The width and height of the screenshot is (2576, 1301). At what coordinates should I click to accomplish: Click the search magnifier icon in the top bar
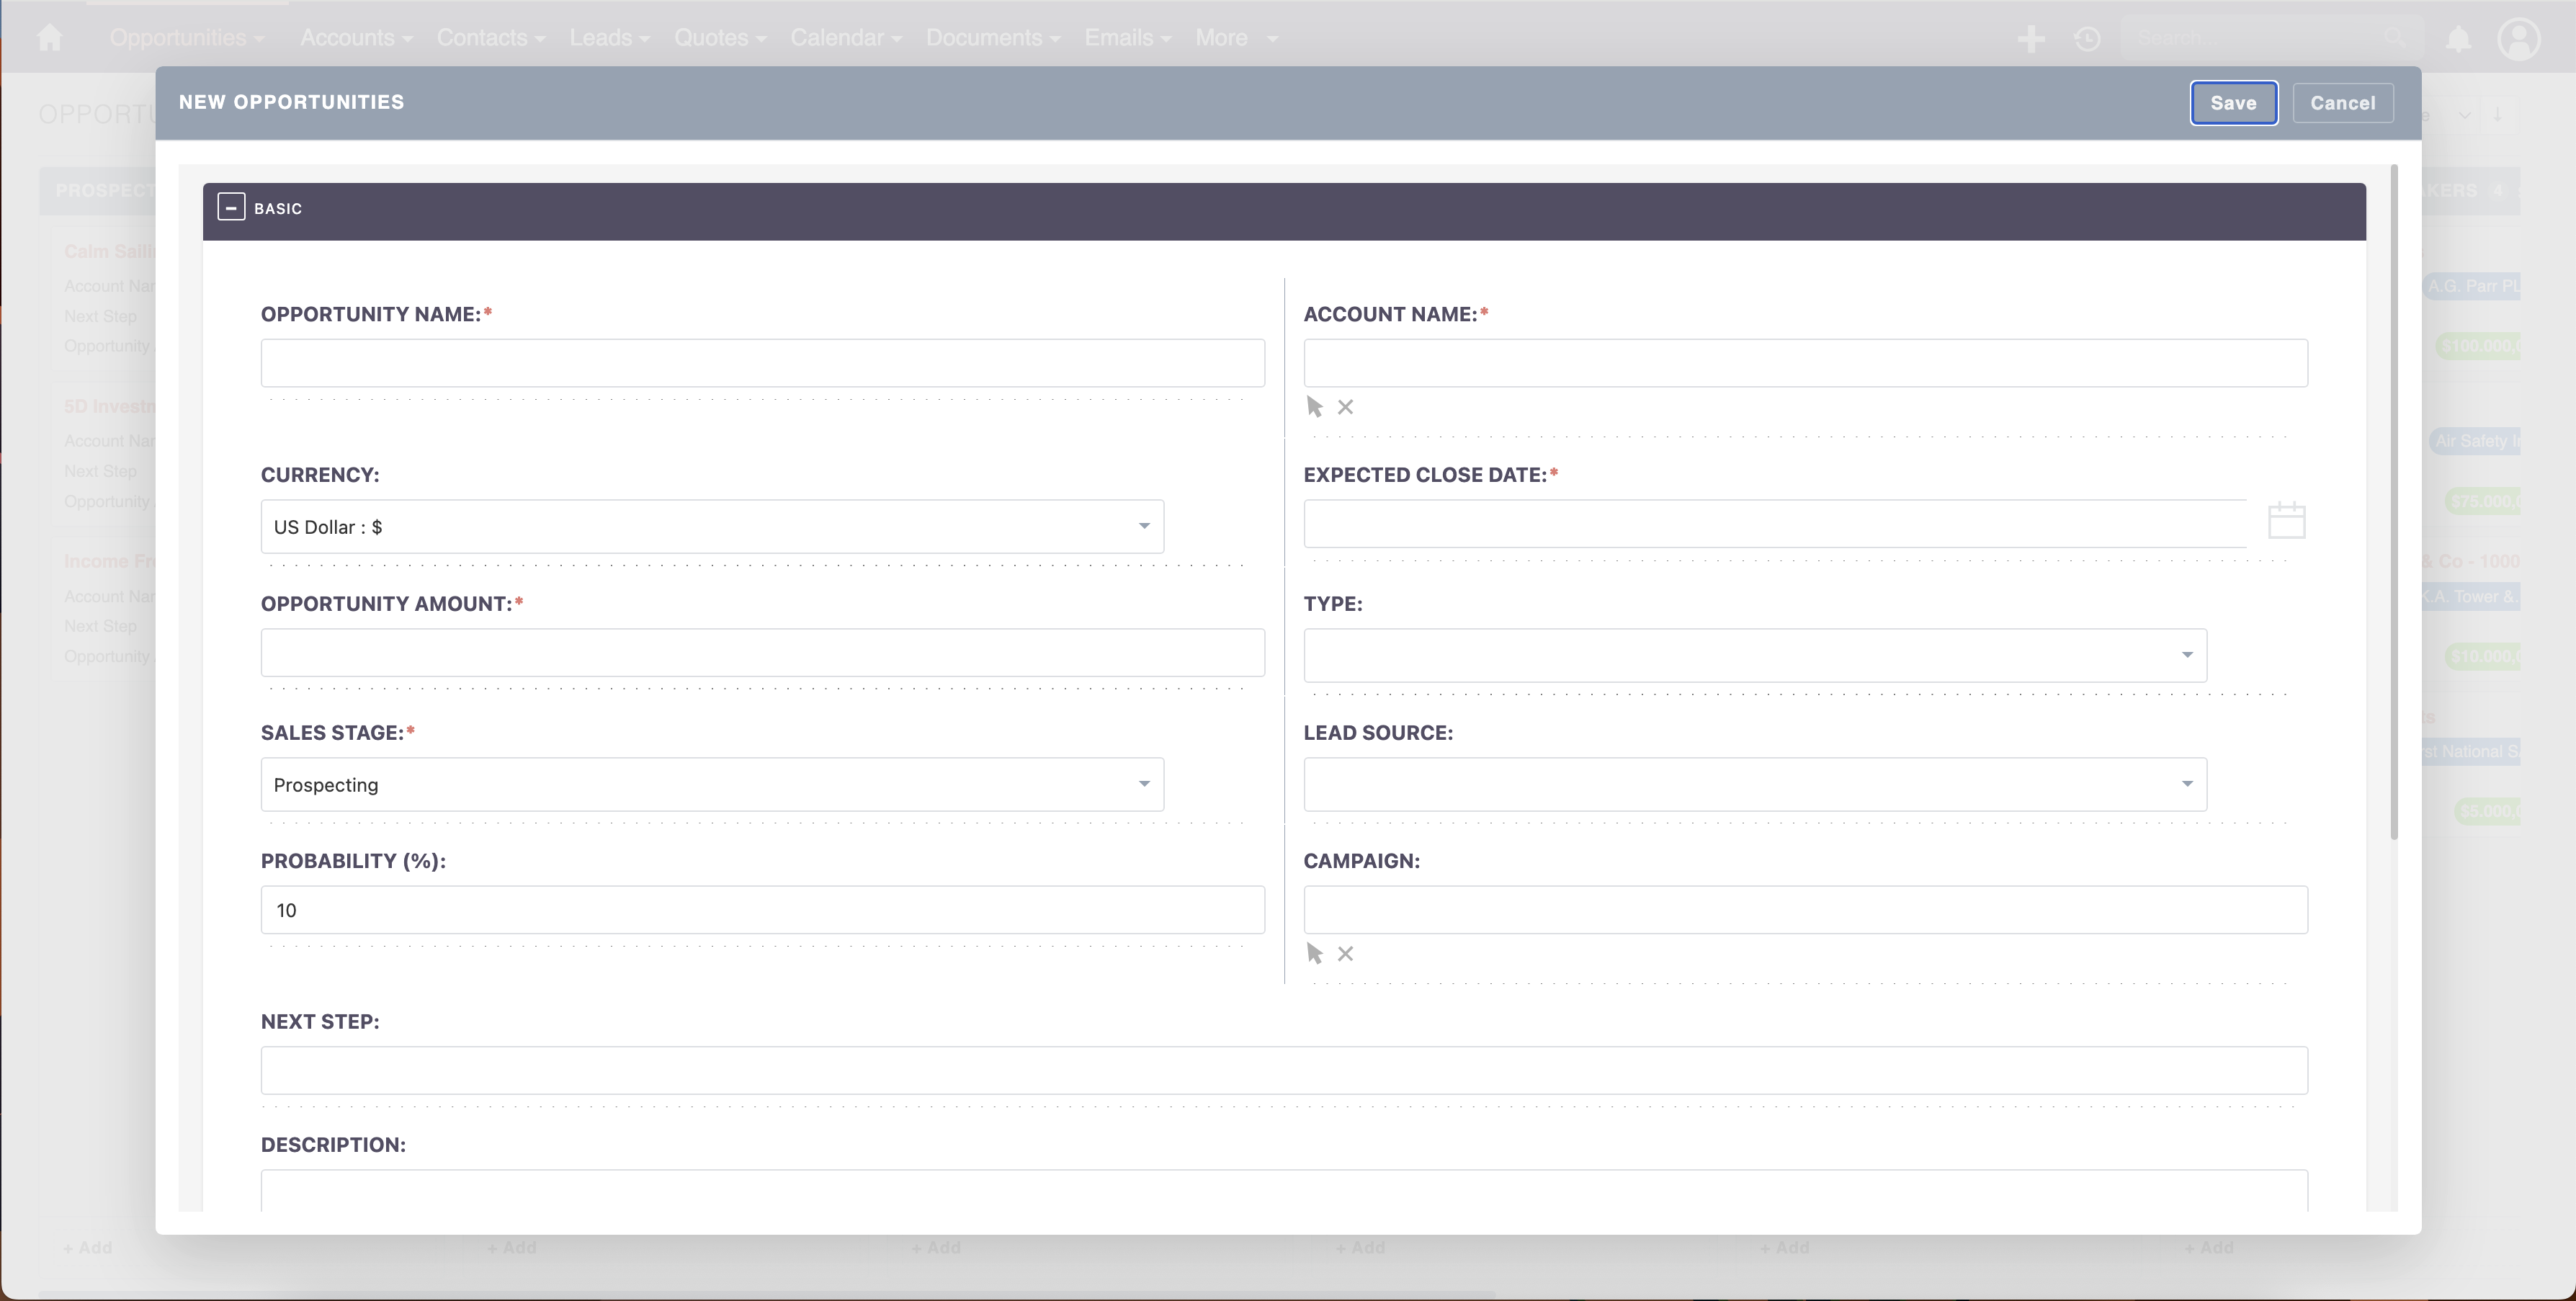pos(2394,38)
